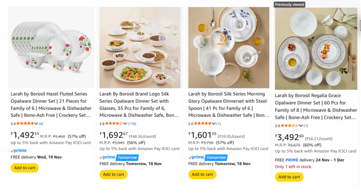
Task: Expand rating chevron for Brand Logo Silk set
Action: click(x=125, y=124)
